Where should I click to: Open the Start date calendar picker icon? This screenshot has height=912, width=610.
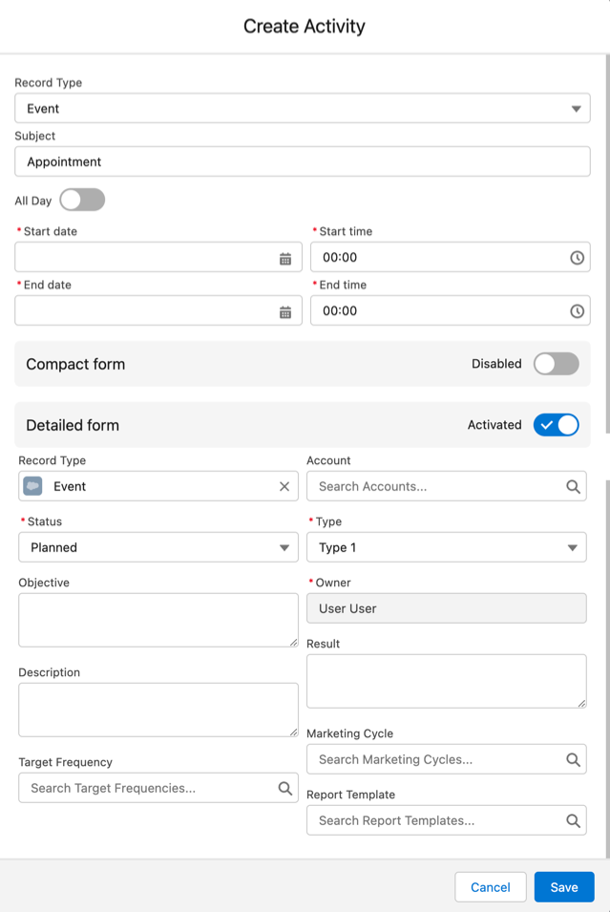coord(285,258)
